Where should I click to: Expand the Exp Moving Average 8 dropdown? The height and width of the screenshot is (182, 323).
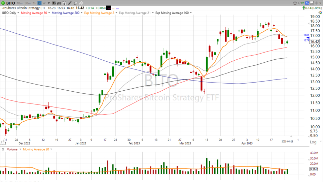pyautogui.click(x=115, y=13)
